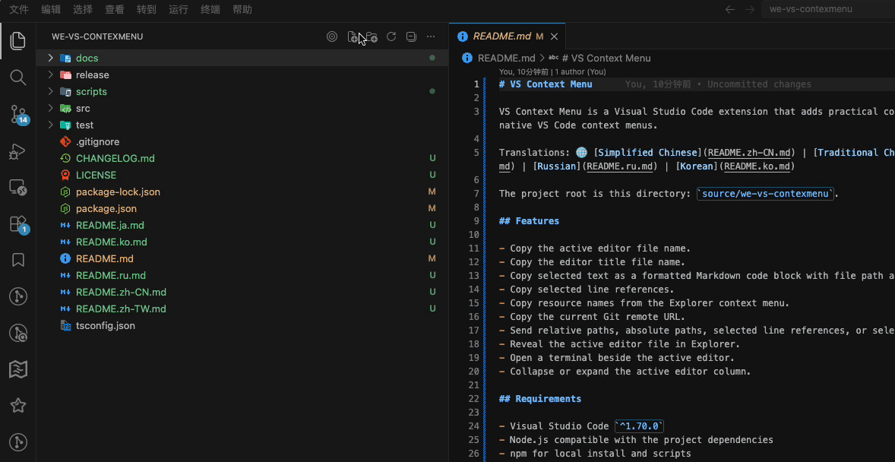Collapse all folders in Explorer
Viewport: 895px width, 462px height.
(411, 36)
